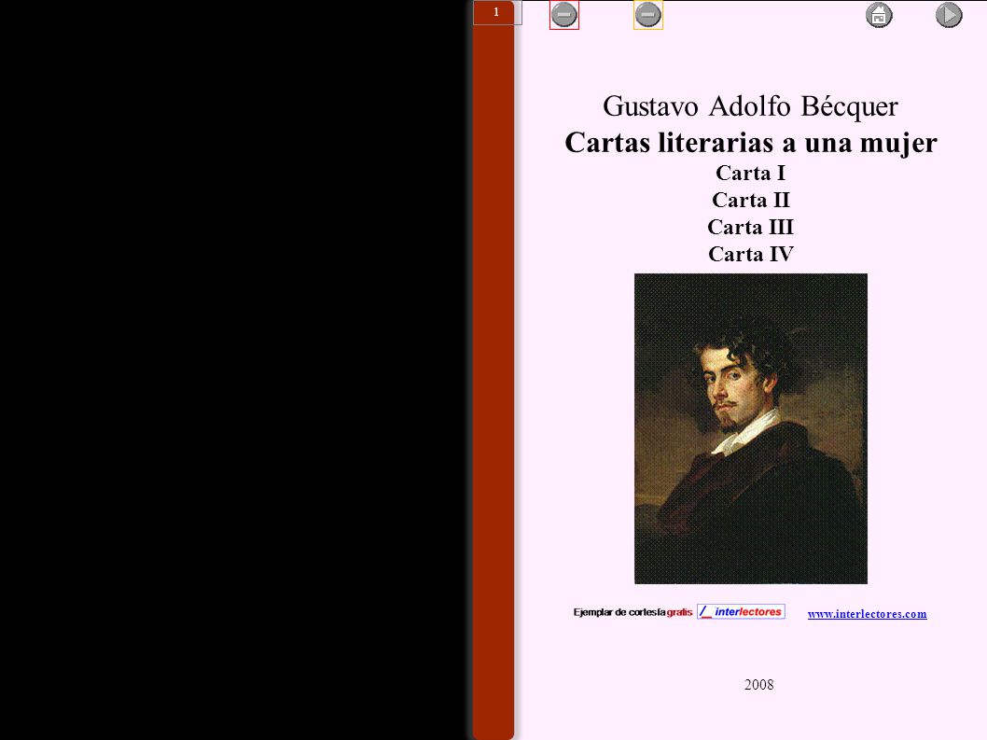Click the yellow-bordered minus button

pos(647,15)
